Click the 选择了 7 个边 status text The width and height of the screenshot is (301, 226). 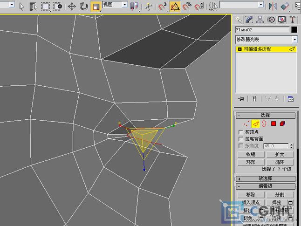pyautogui.click(x=277, y=169)
